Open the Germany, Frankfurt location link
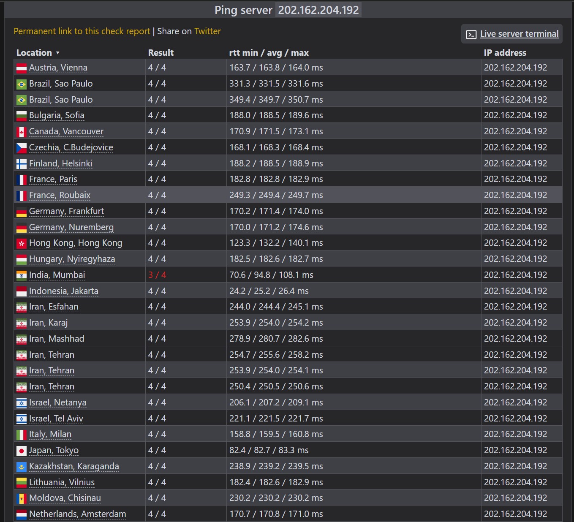Screen dimensions: 574x522 pos(66,211)
